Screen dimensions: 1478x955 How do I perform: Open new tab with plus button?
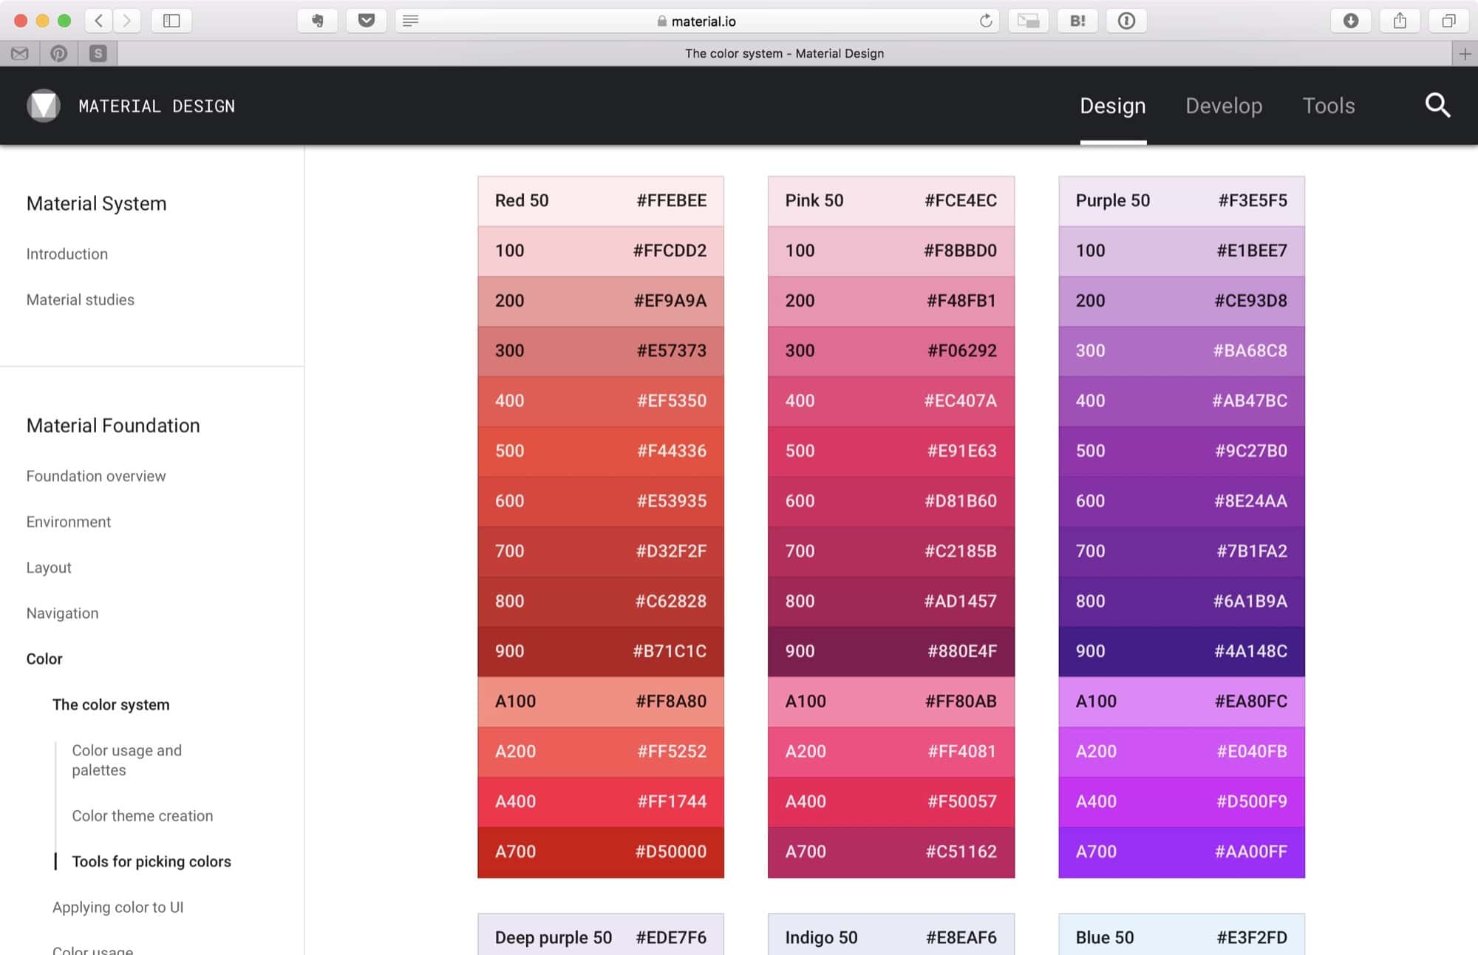click(x=1465, y=53)
